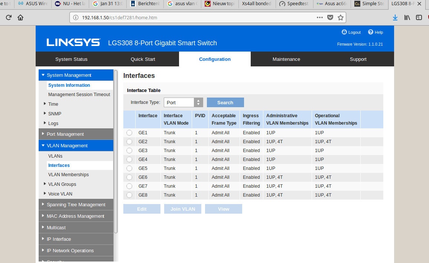Click the browser home icon
This screenshot has width=429, height=263.
tap(20, 17)
